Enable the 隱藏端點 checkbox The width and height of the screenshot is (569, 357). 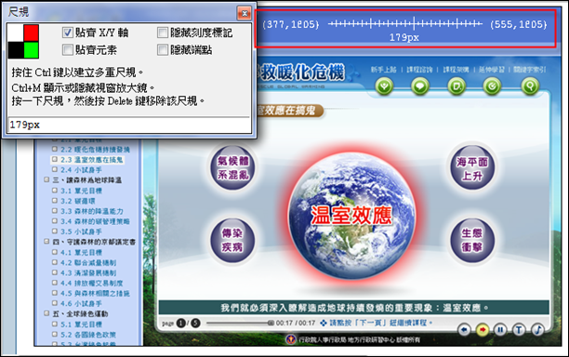163,49
